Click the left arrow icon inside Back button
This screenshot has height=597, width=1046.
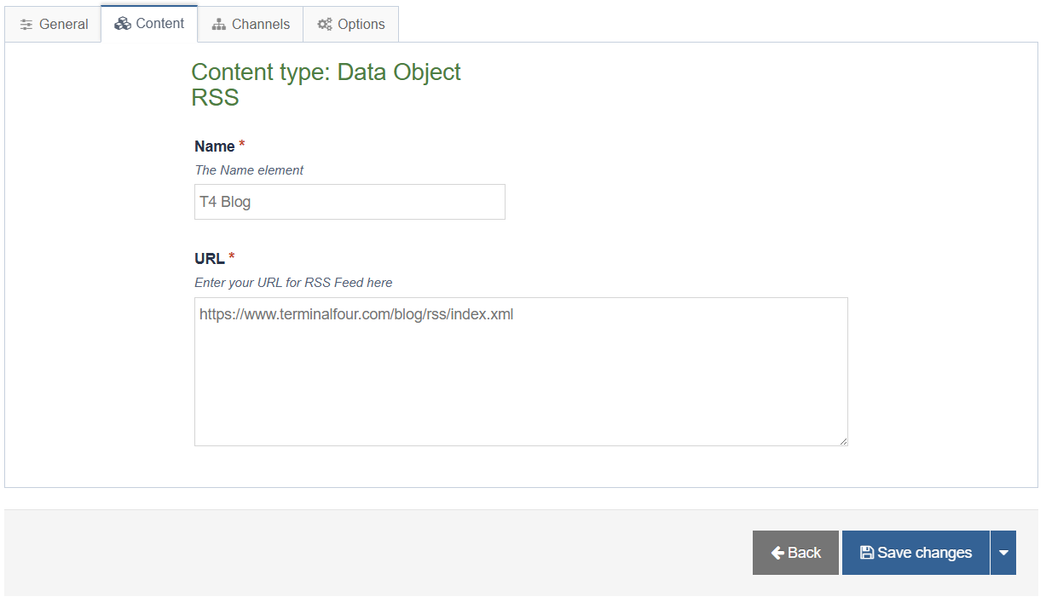(x=777, y=553)
